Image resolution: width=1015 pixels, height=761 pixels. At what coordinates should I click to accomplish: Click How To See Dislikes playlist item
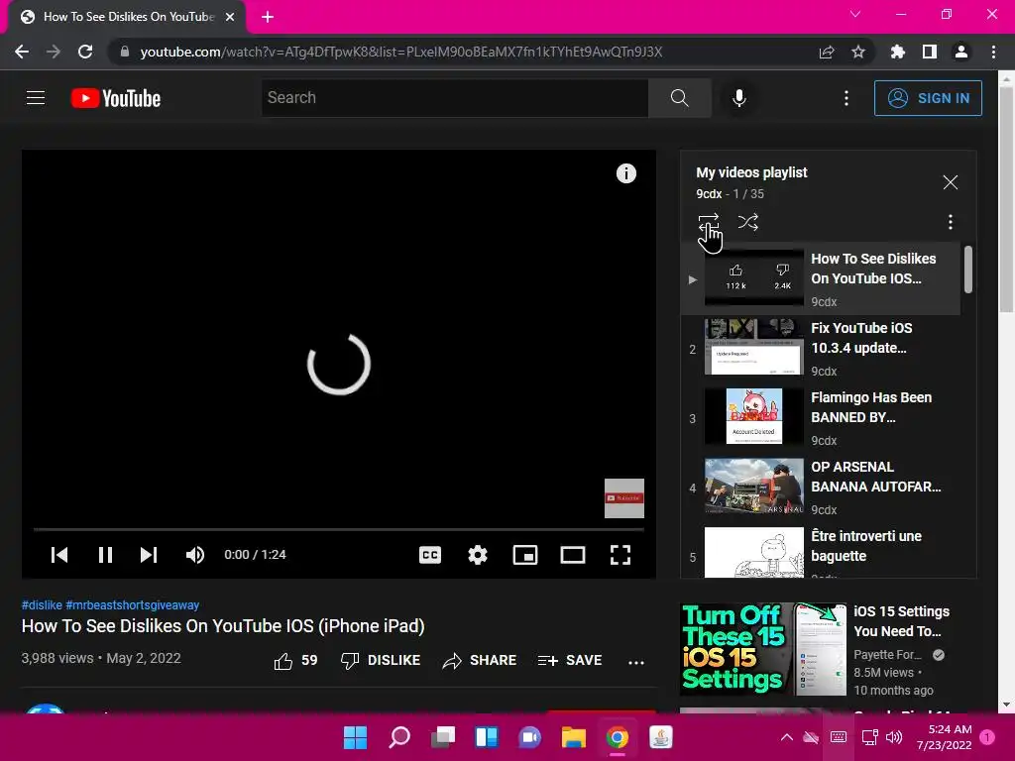[821, 278]
